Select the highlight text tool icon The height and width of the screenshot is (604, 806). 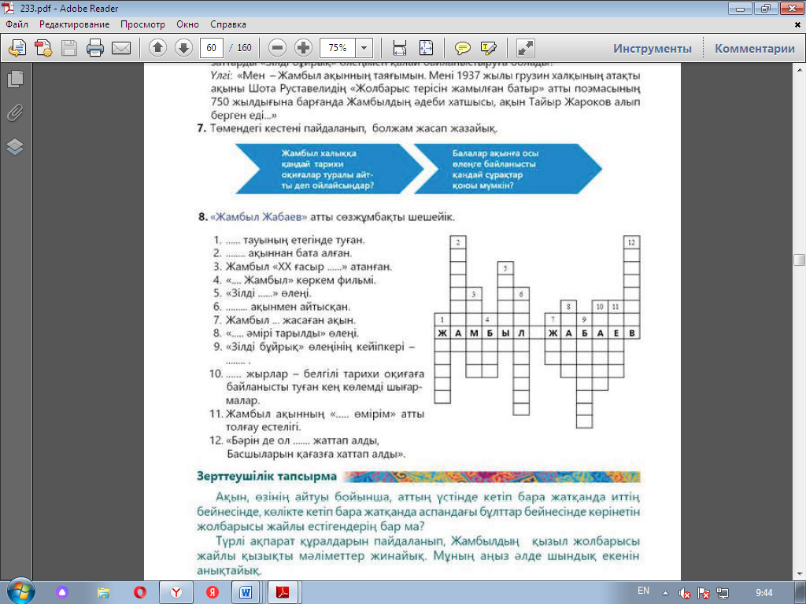[488, 48]
